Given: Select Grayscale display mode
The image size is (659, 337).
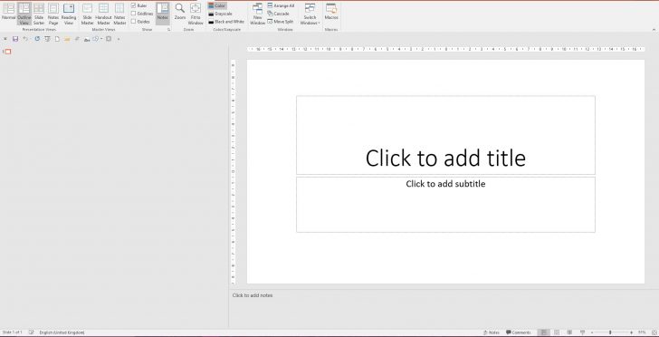Looking at the screenshot, I should (x=221, y=14).
